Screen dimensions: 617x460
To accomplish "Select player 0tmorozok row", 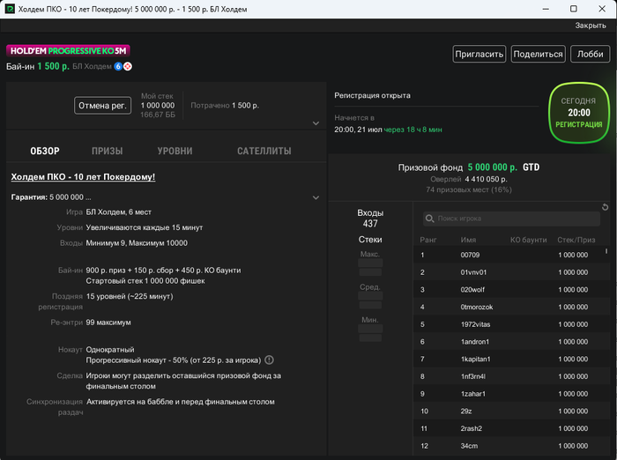I will tap(511, 307).
